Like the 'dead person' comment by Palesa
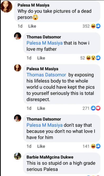Image resolution: width=104 pixels, height=176 pixels. [32, 26]
